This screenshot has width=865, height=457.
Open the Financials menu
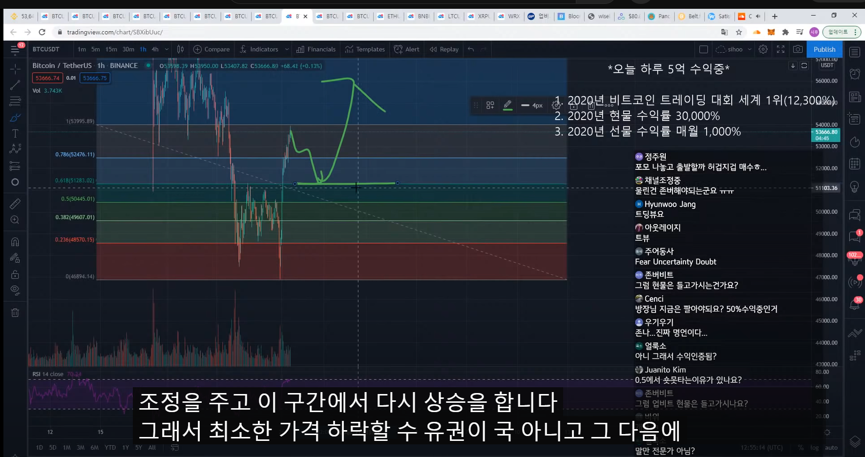click(x=316, y=49)
